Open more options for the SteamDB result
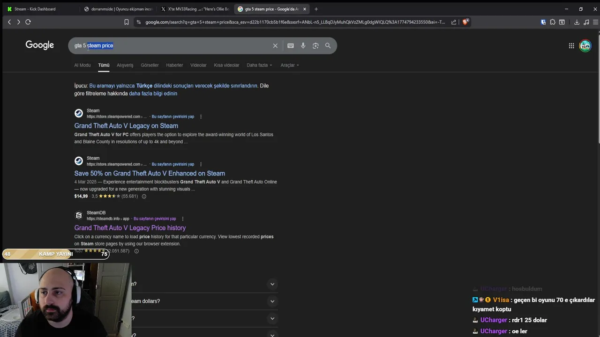The height and width of the screenshot is (337, 600). click(x=183, y=219)
